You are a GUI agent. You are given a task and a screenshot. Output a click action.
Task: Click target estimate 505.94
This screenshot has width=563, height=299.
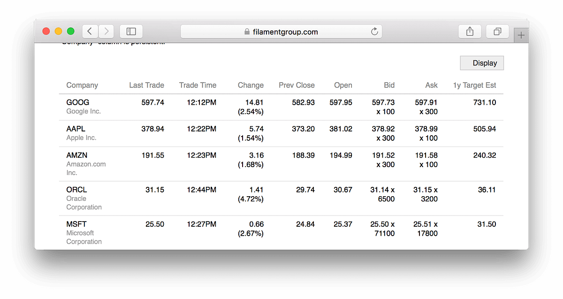[x=485, y=129]
